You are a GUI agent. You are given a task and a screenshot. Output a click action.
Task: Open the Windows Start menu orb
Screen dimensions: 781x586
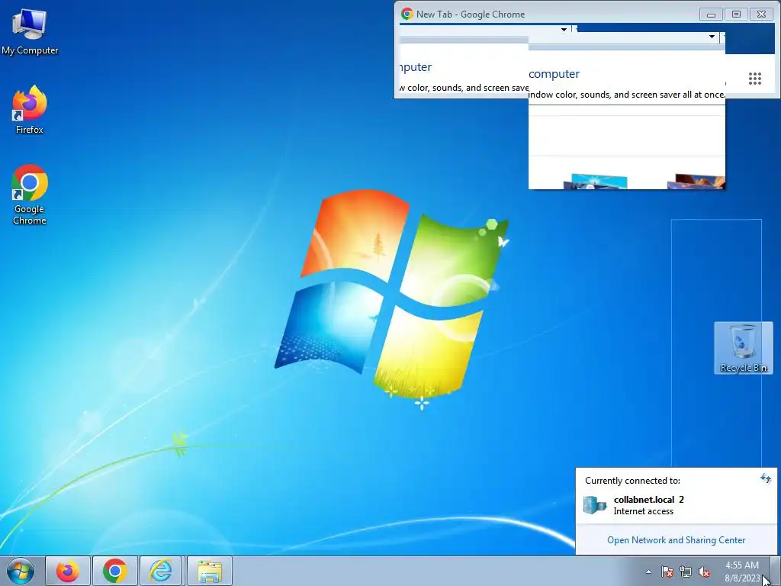[20, 571]
